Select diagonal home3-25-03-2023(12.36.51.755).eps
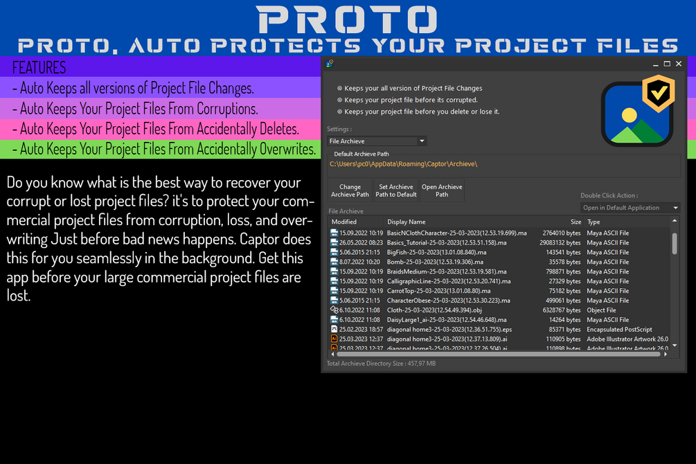 (x=449, y=330)
